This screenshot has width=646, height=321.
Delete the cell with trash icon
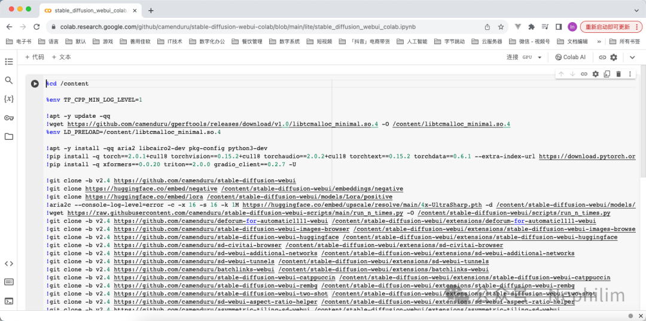point(618,74)
